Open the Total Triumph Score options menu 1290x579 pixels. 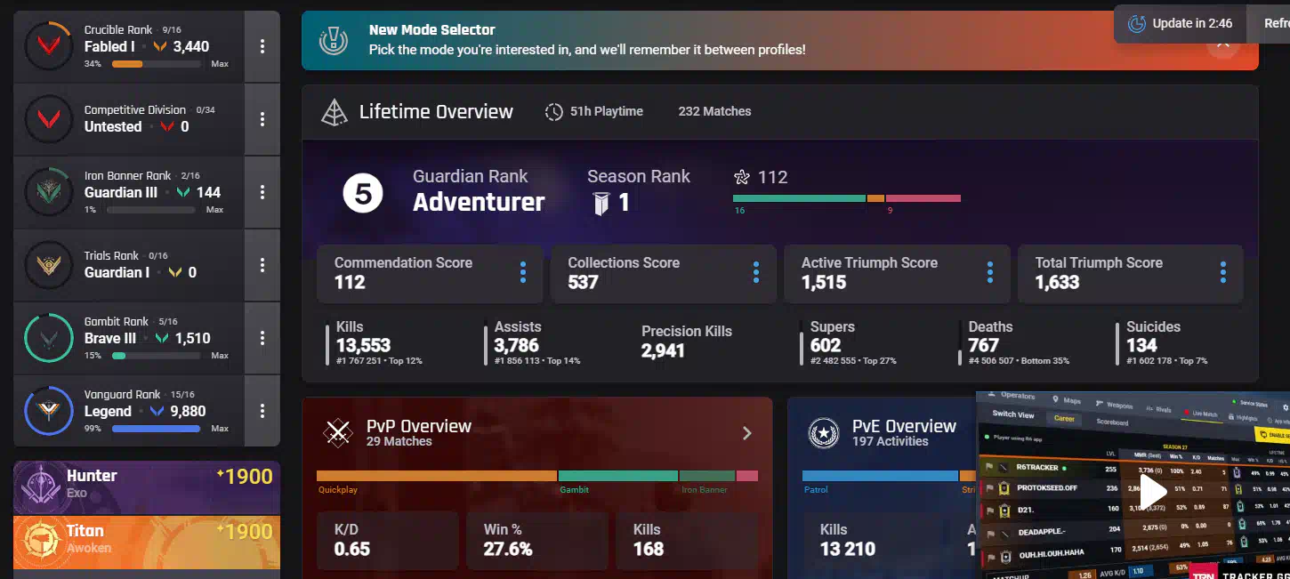point(1223,273)
